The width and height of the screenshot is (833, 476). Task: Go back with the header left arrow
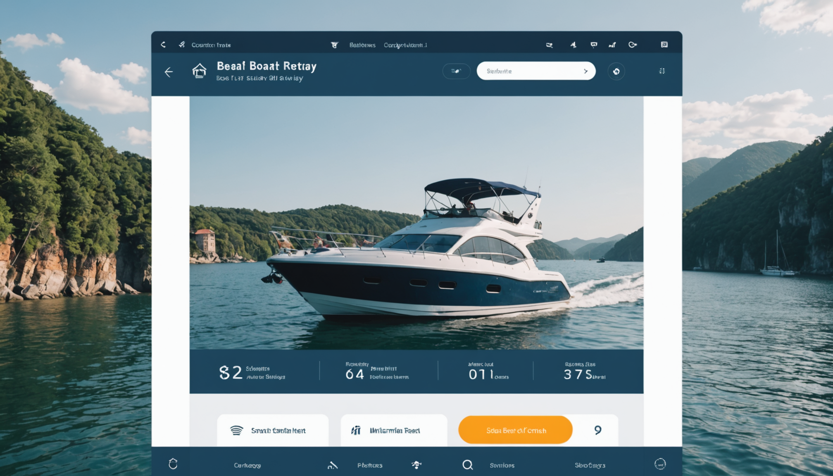tap(169, 72)
